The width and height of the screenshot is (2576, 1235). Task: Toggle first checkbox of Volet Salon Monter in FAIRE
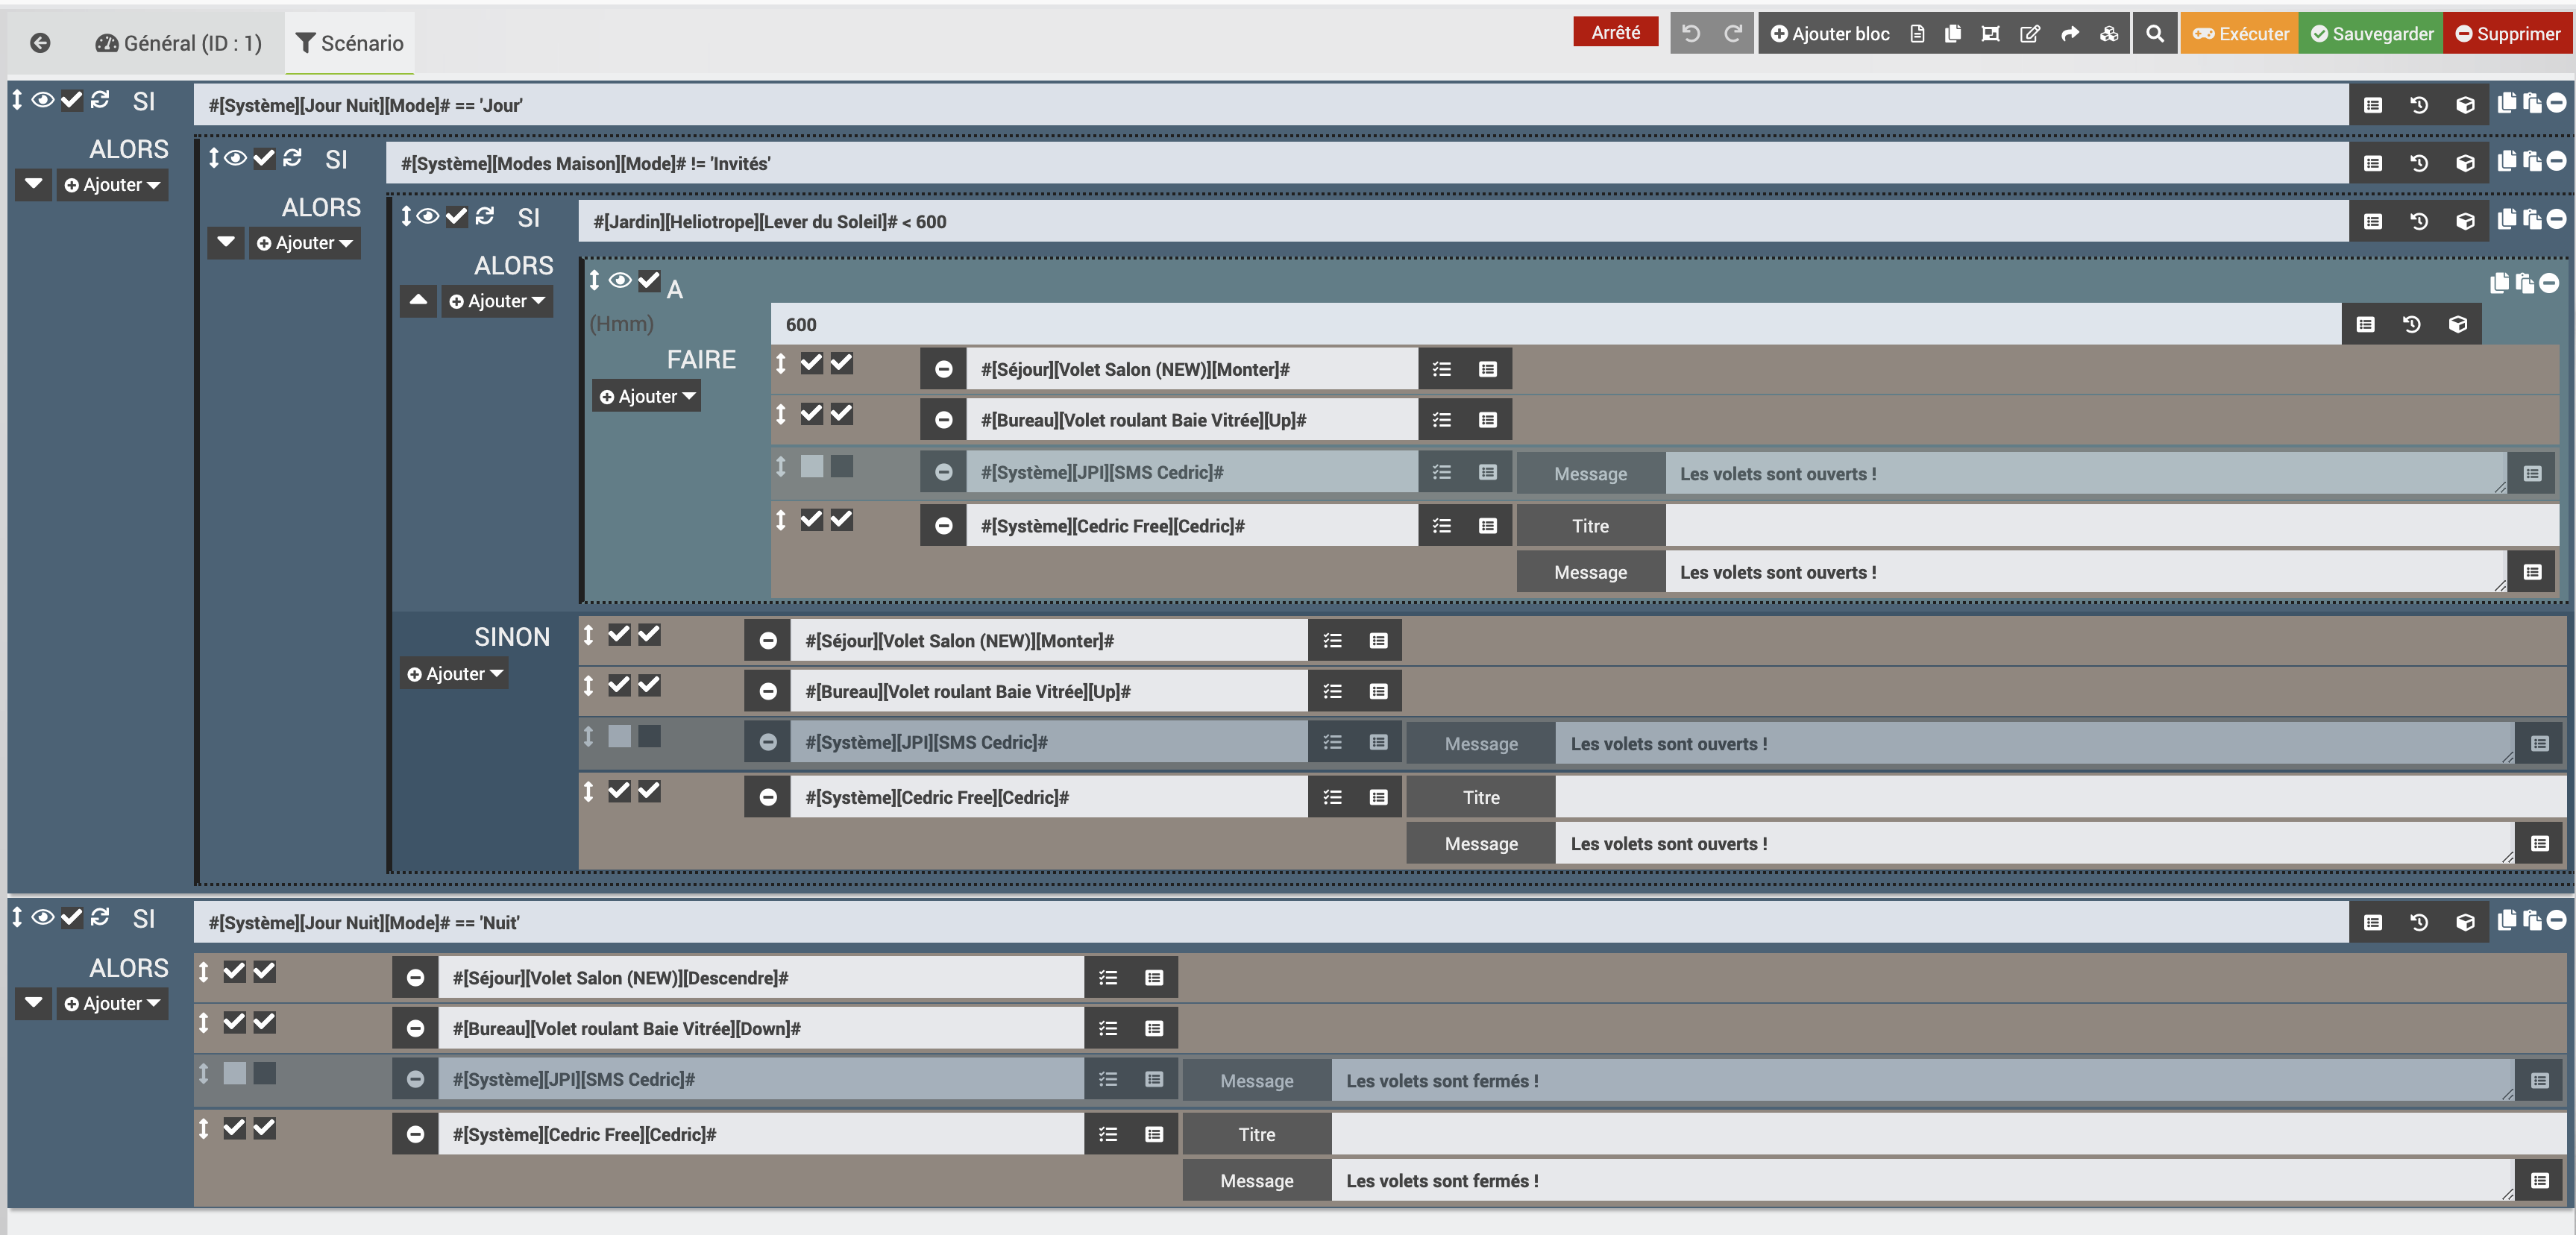tap(811, 363)
